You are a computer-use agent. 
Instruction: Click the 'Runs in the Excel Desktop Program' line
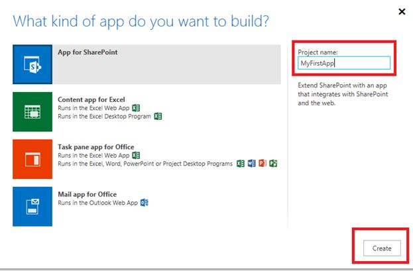tap(105, 116)
